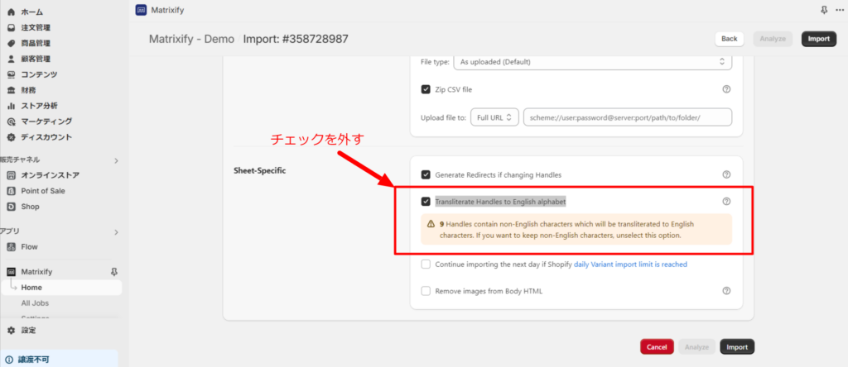848x367 pixels.
Task: Show help for Zip CSV file
Action: pyautogui.click(x=726, y=89)
